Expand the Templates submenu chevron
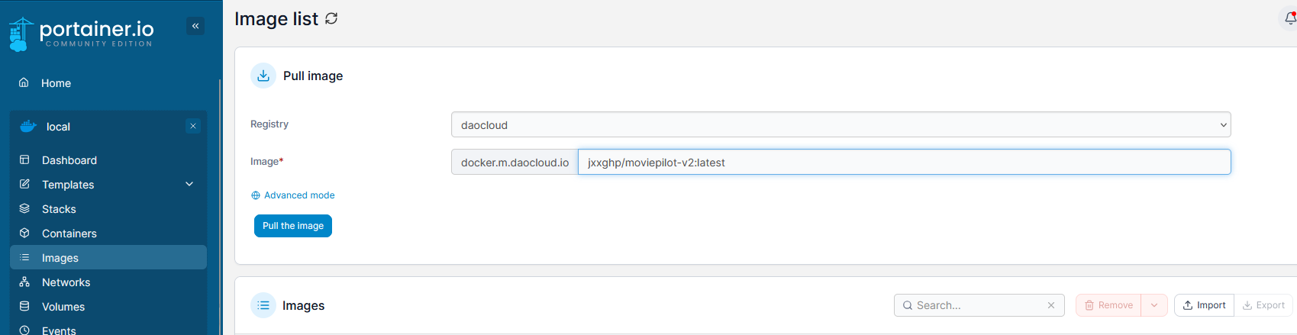This screenshot has width=1297, height=335. click(x=189, y=184)
